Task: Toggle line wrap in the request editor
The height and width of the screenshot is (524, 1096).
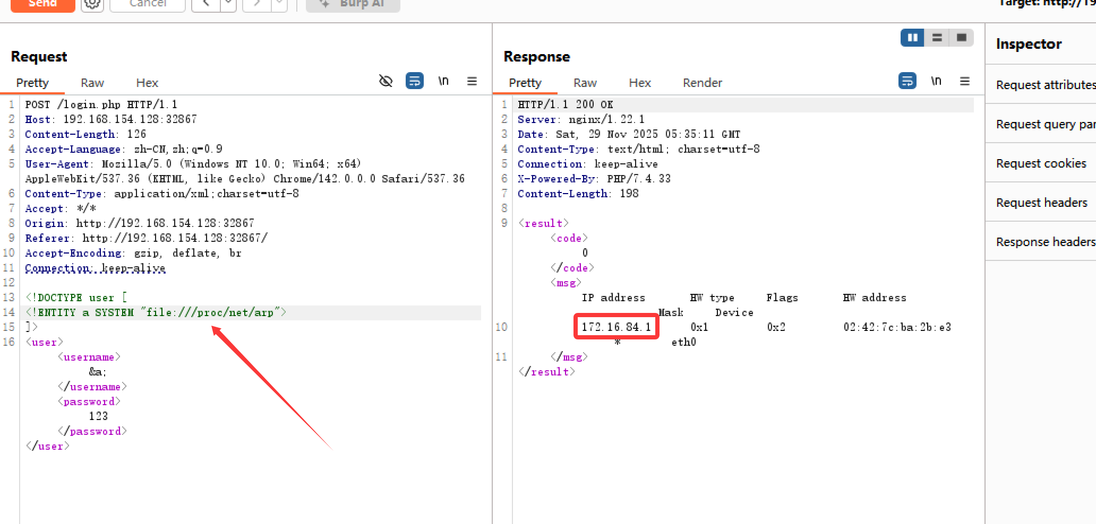Action: (414, 81)
